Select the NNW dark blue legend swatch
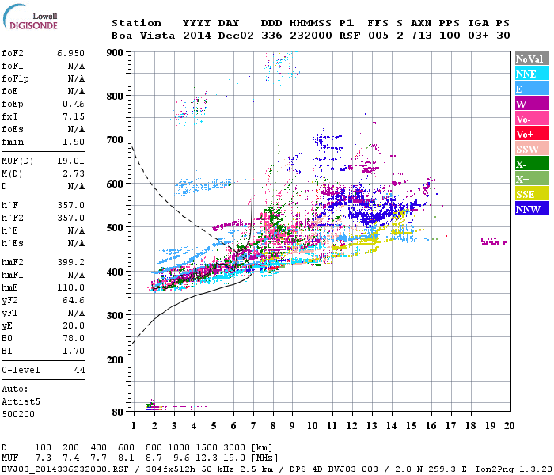Viewport: 554px width, 475px height. coord(532,209)
